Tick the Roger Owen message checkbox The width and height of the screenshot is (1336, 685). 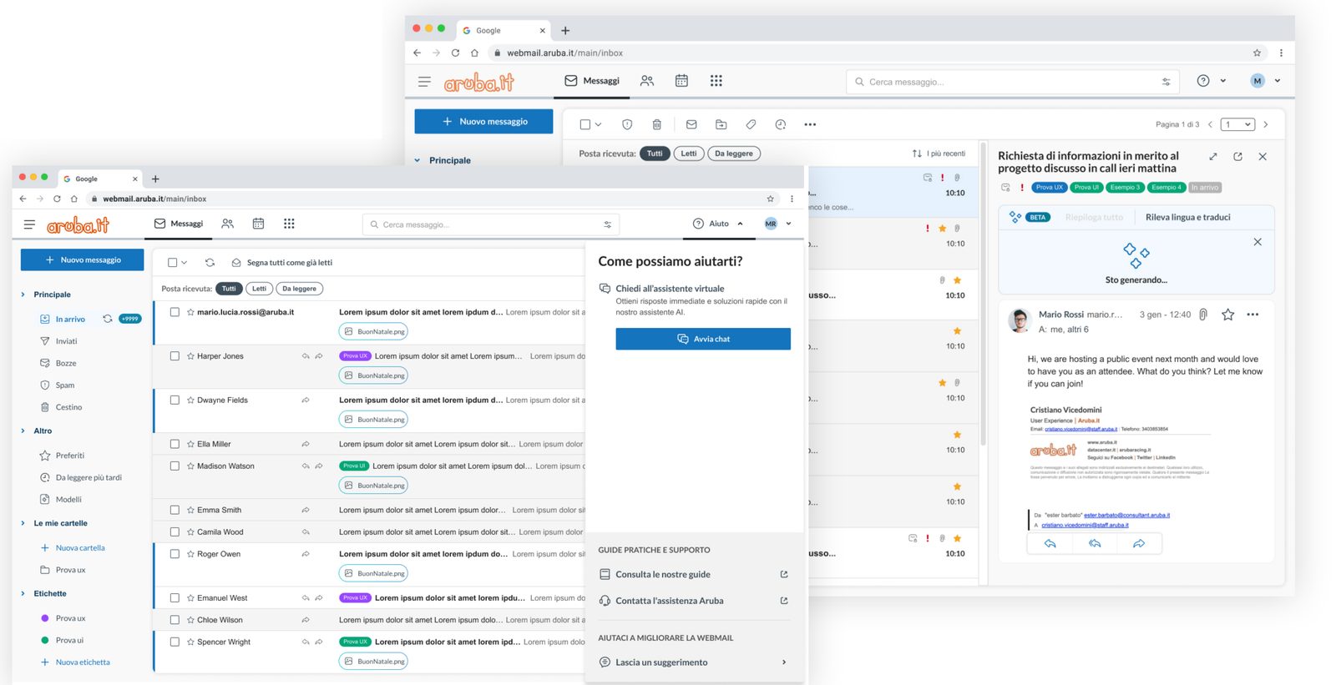click(x=175, y=554)
